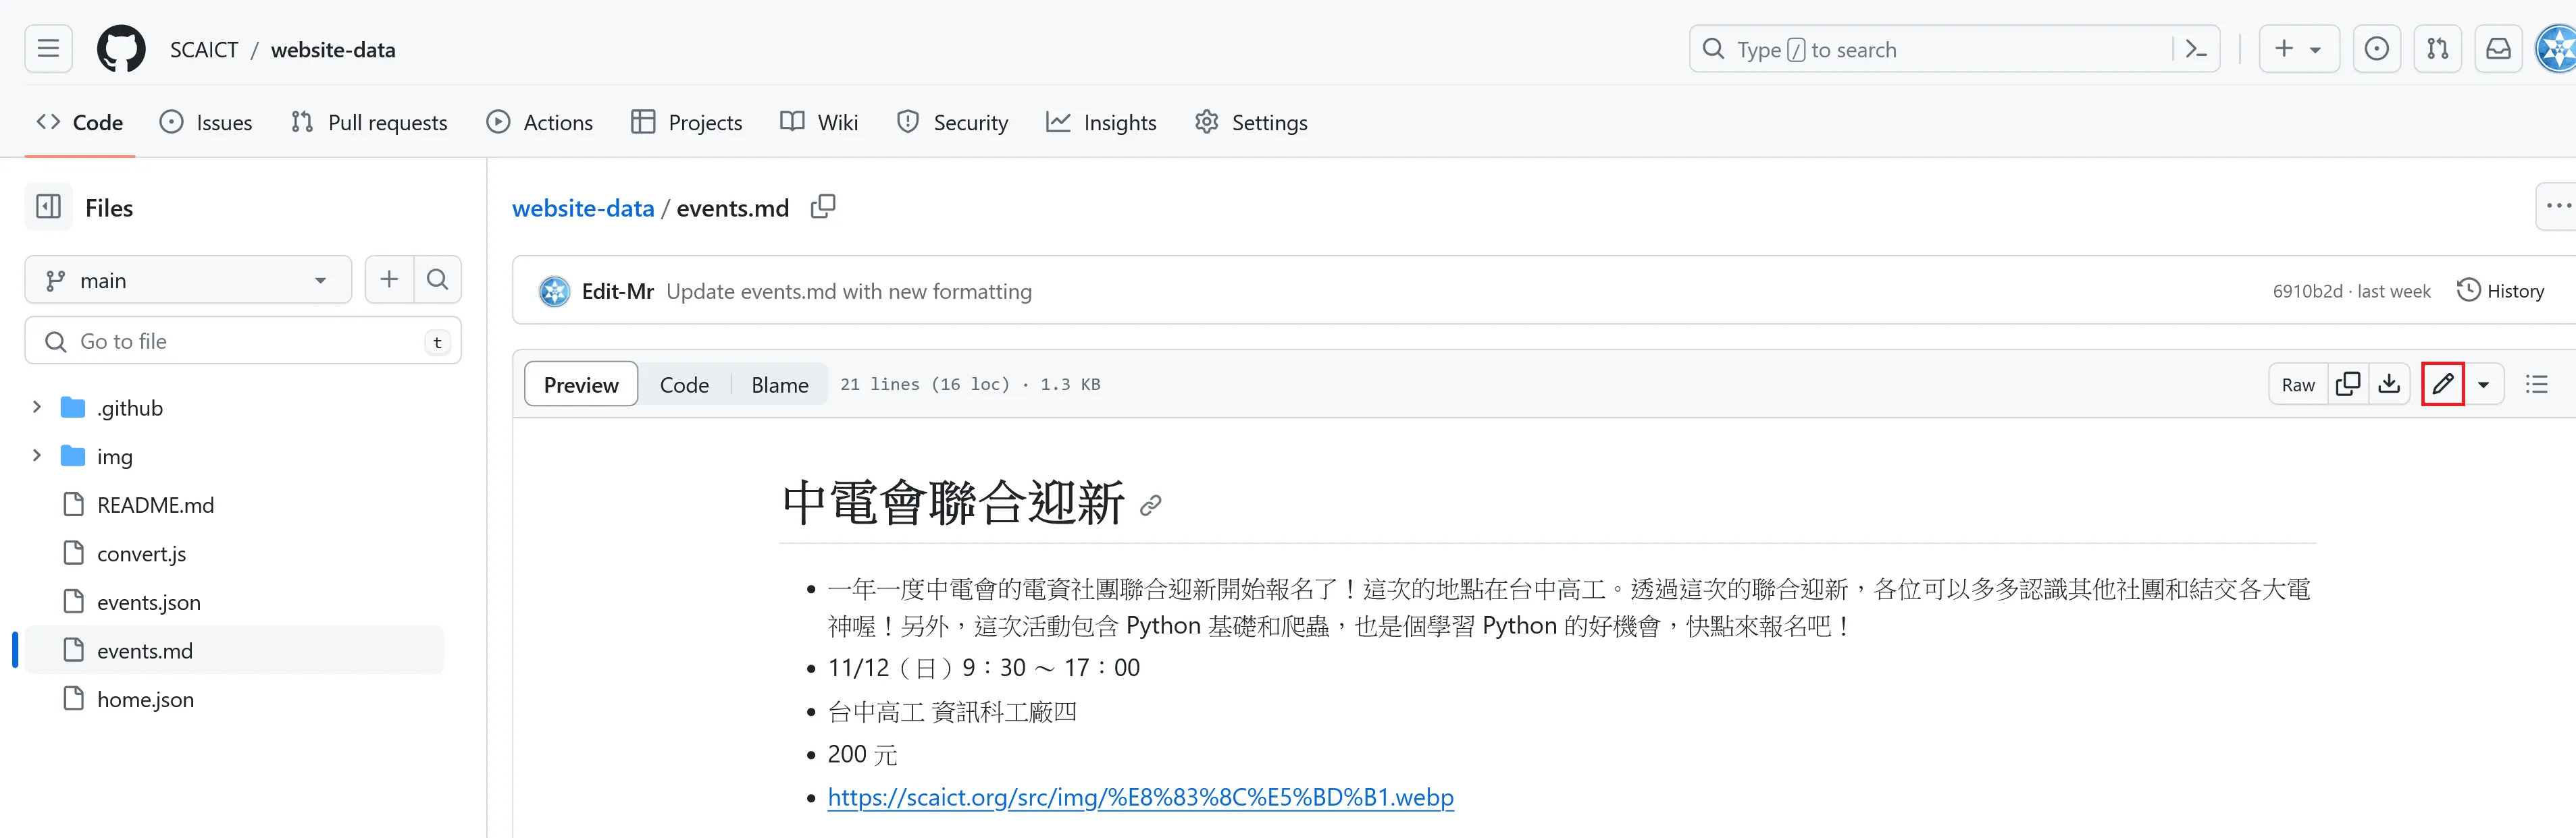This screenshot has width=2576, height=838.
Task: Copy raw file contents icon
Action: pos(2347,385)
